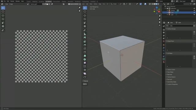Image resolution: width=196 pixels, height=110 pixels.
Task: Switch to the UV Editing workspace tab
Action: click(48, 2)
